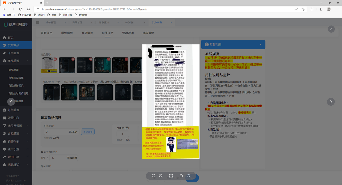Go to the previous preview image
The image size is (342, 185).
click(11, 102)
